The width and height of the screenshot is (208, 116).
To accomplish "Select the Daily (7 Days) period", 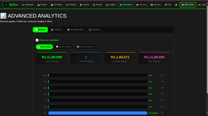I will coord(44,47).
